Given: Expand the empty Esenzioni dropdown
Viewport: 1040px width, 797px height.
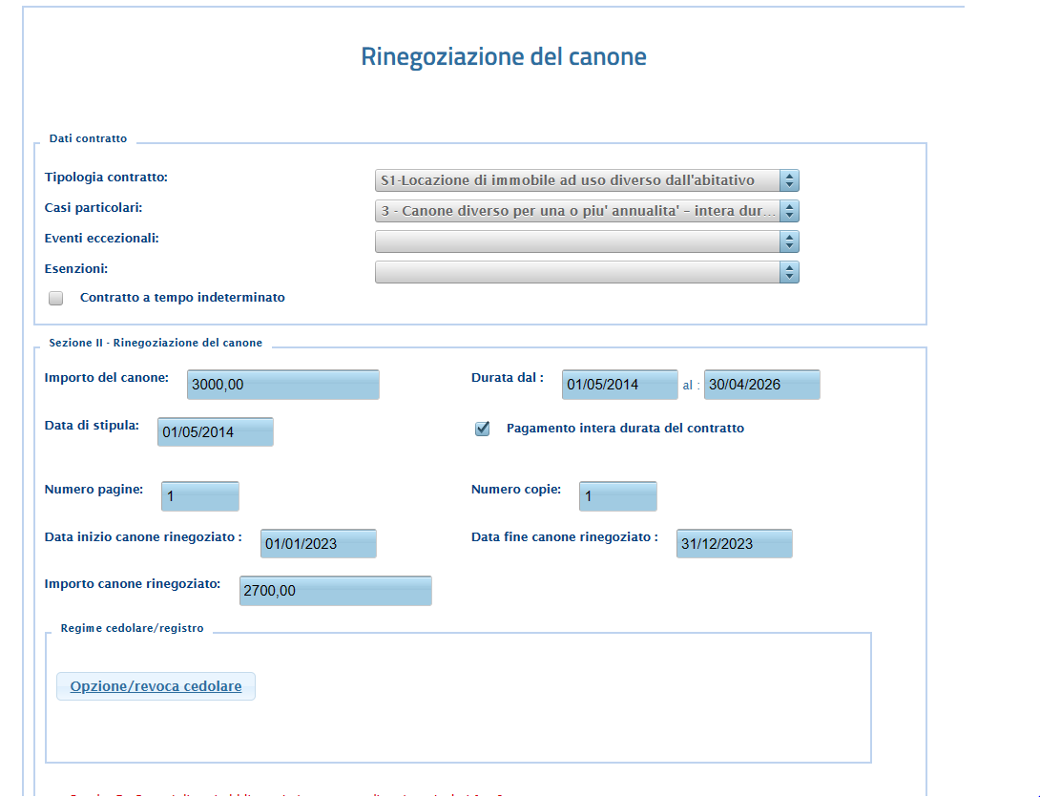Looking at the screenshot, I should (x=587, y=272).
